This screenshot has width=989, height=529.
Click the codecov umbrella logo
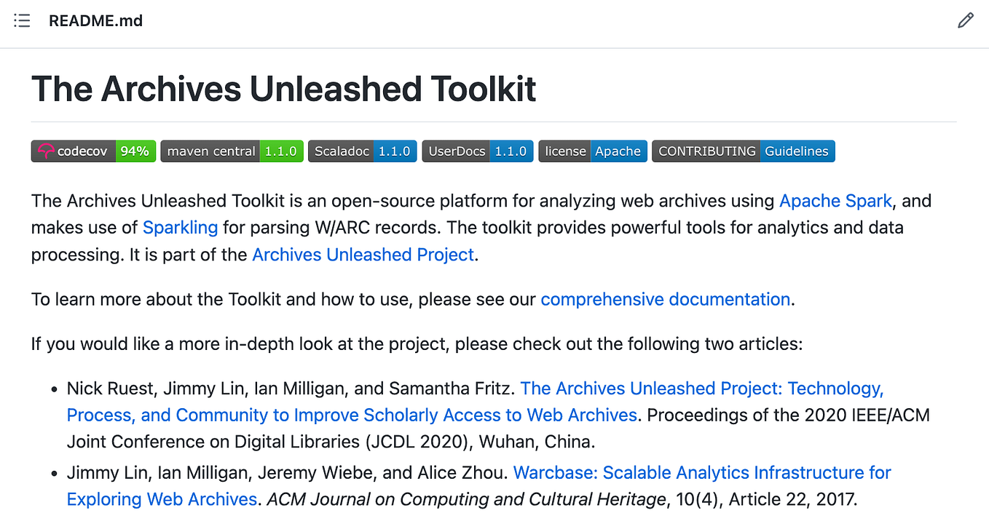point(46,151)
